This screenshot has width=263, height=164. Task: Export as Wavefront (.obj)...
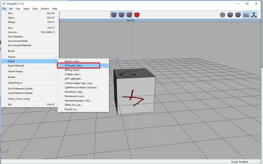tap(84, 92)
